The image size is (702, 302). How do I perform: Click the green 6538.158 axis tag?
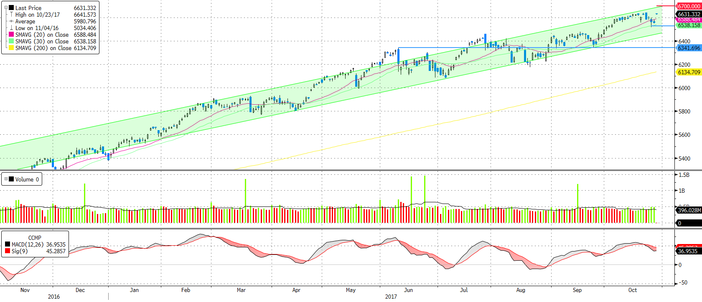[x=689, y=25]
